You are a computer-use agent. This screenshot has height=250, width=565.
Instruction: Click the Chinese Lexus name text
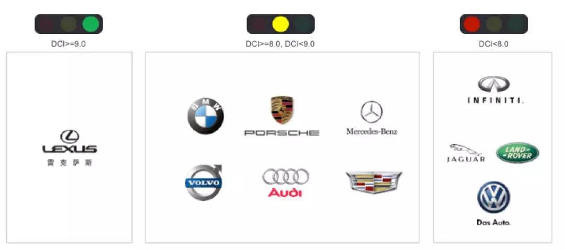tap(70, 163)
